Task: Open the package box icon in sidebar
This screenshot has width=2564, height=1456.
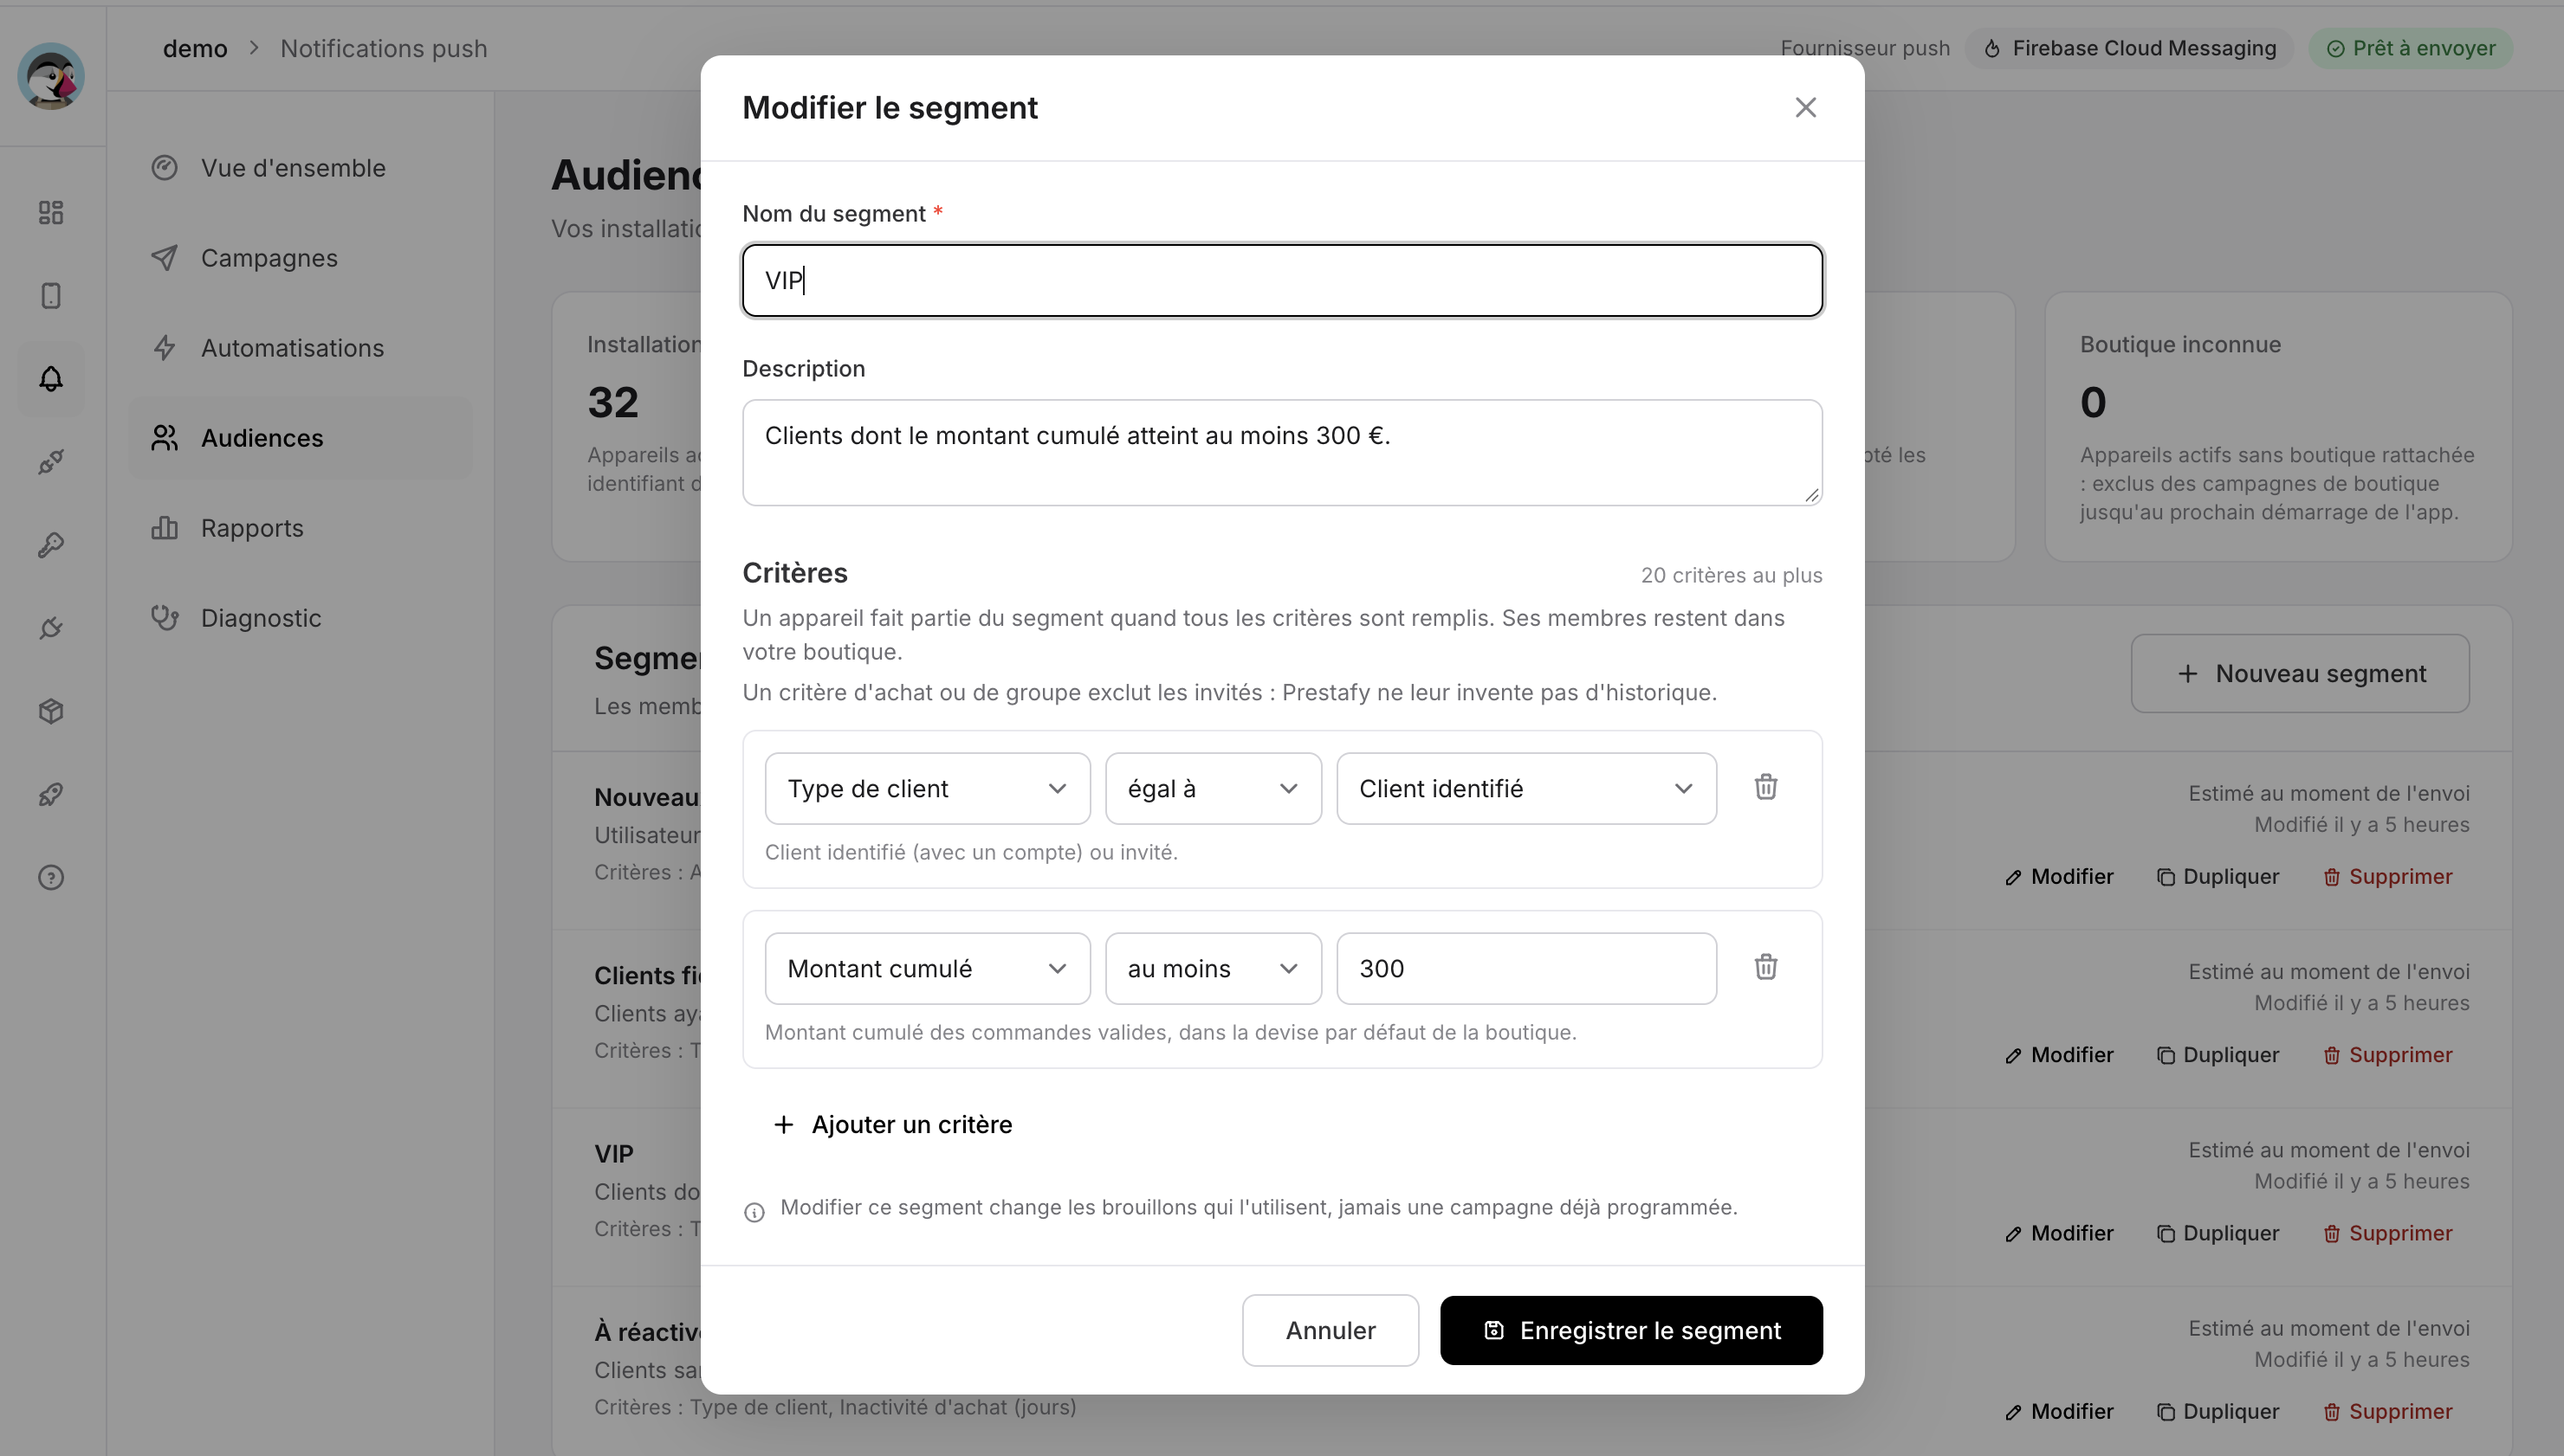Action: click(x=51, y=710)
